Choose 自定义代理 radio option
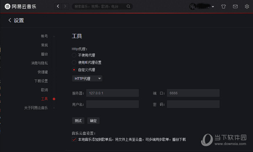253x152 pixels. click(74, 70)
